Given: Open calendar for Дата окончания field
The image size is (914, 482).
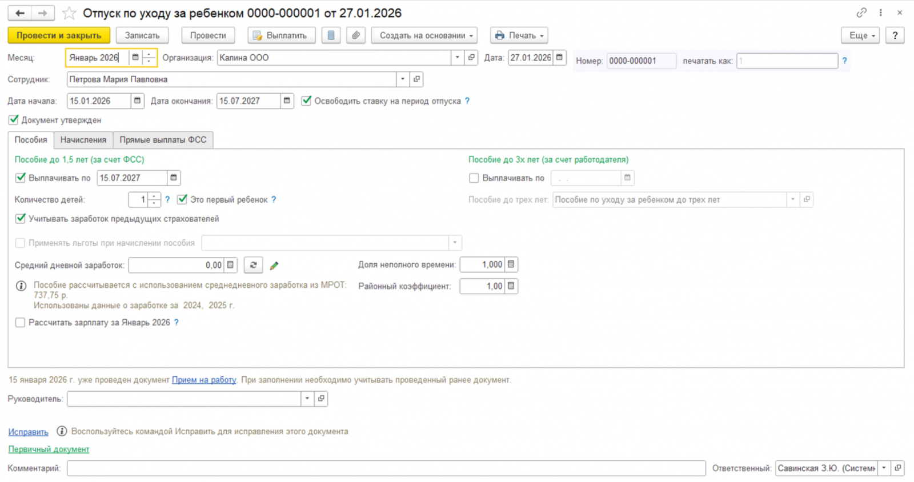Looking at the screenshot, I should click(x=287, y=101).
